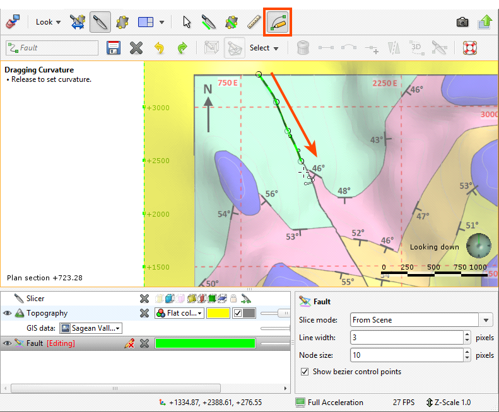
Task: Click the scene list horizontal scrollbar
Action: click(115, 388)
